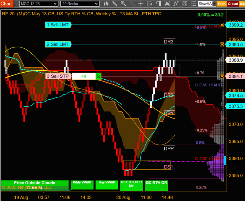Screen dimensions: 245x201
Task: Select the 2 Sell LMT order label
Action: [58, 44]
